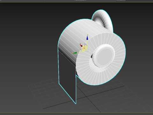Viewport: 153px width, 115px height.
Task: Select the dark hanging paper sheet object
Action: pyautogui.click(x=67, y=76)
